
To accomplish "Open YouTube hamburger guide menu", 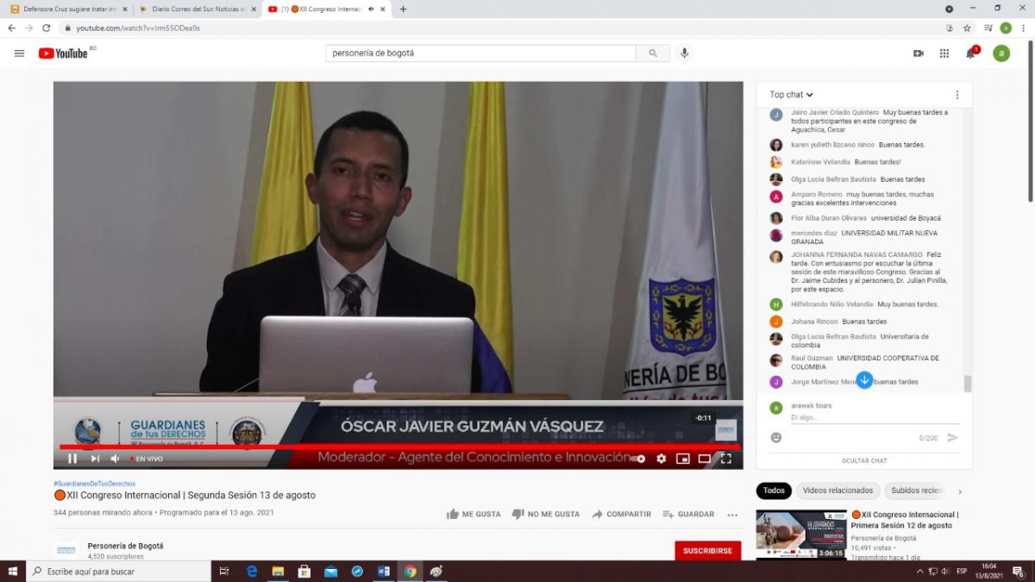I will (19, 53).
